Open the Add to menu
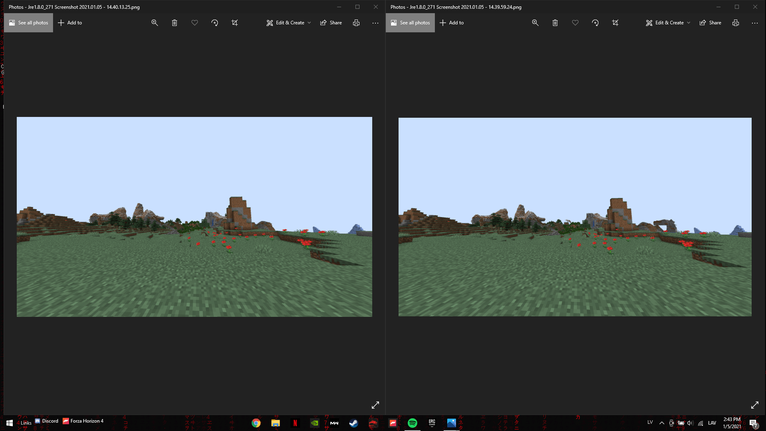This screenshot has width=766, height=431. (70, 23)
